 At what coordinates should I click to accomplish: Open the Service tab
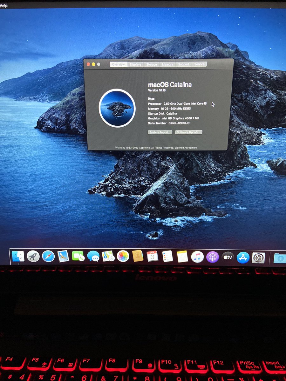pos(200,64)
